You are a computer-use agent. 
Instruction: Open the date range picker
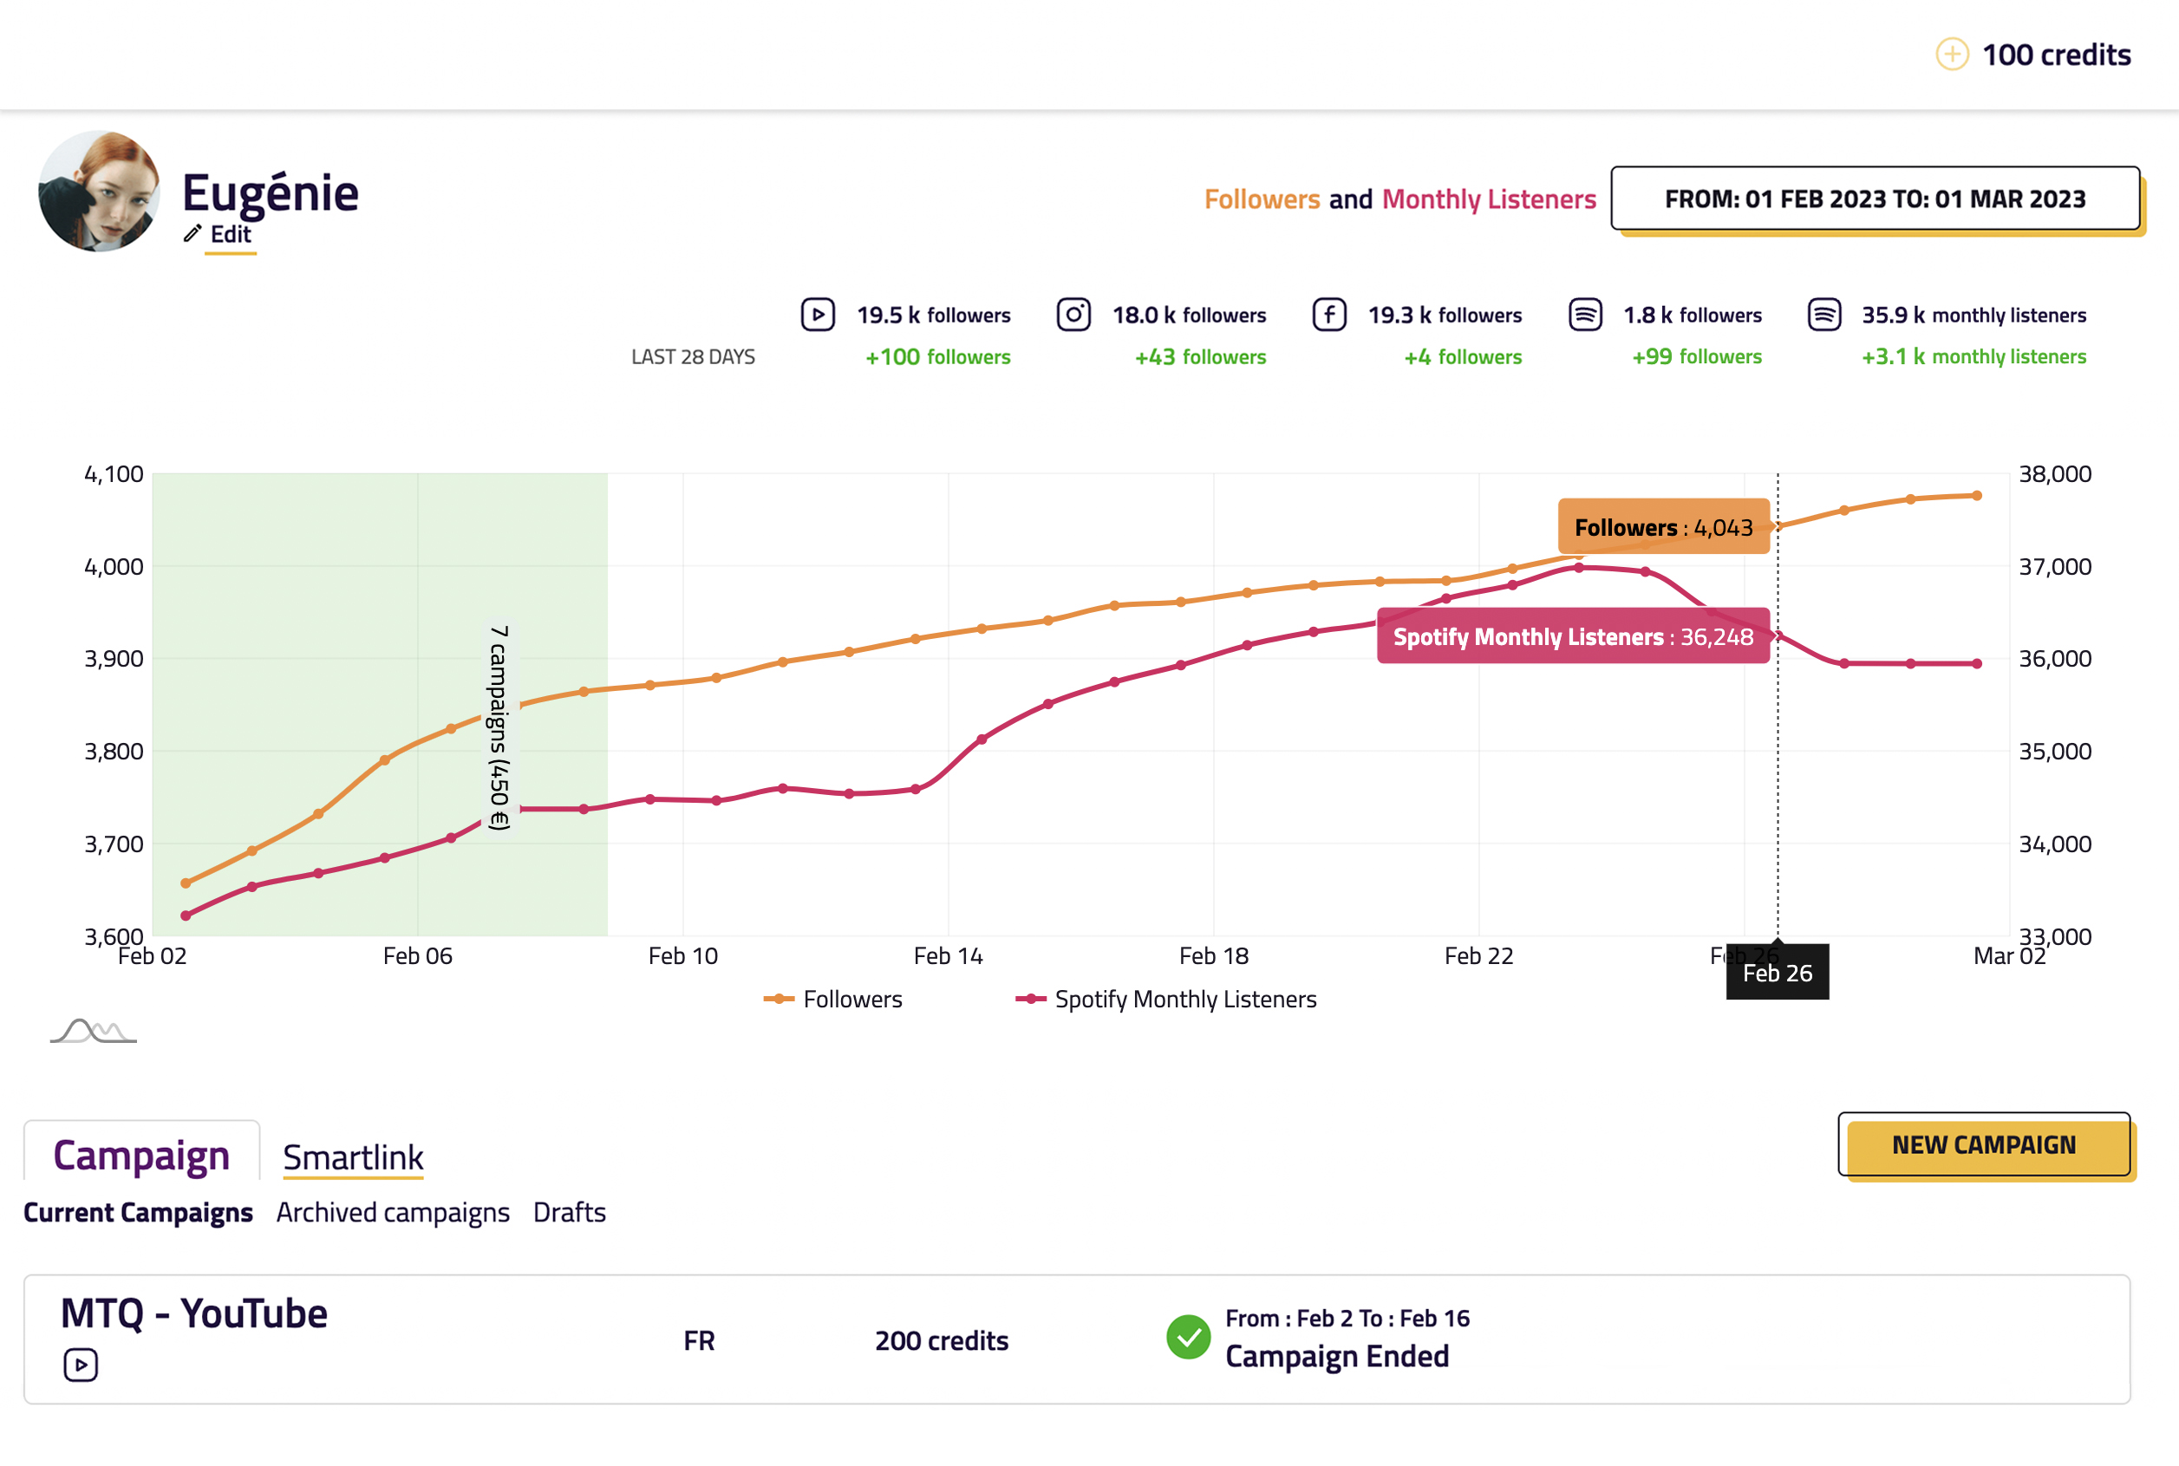click(x=1874, y=199)
